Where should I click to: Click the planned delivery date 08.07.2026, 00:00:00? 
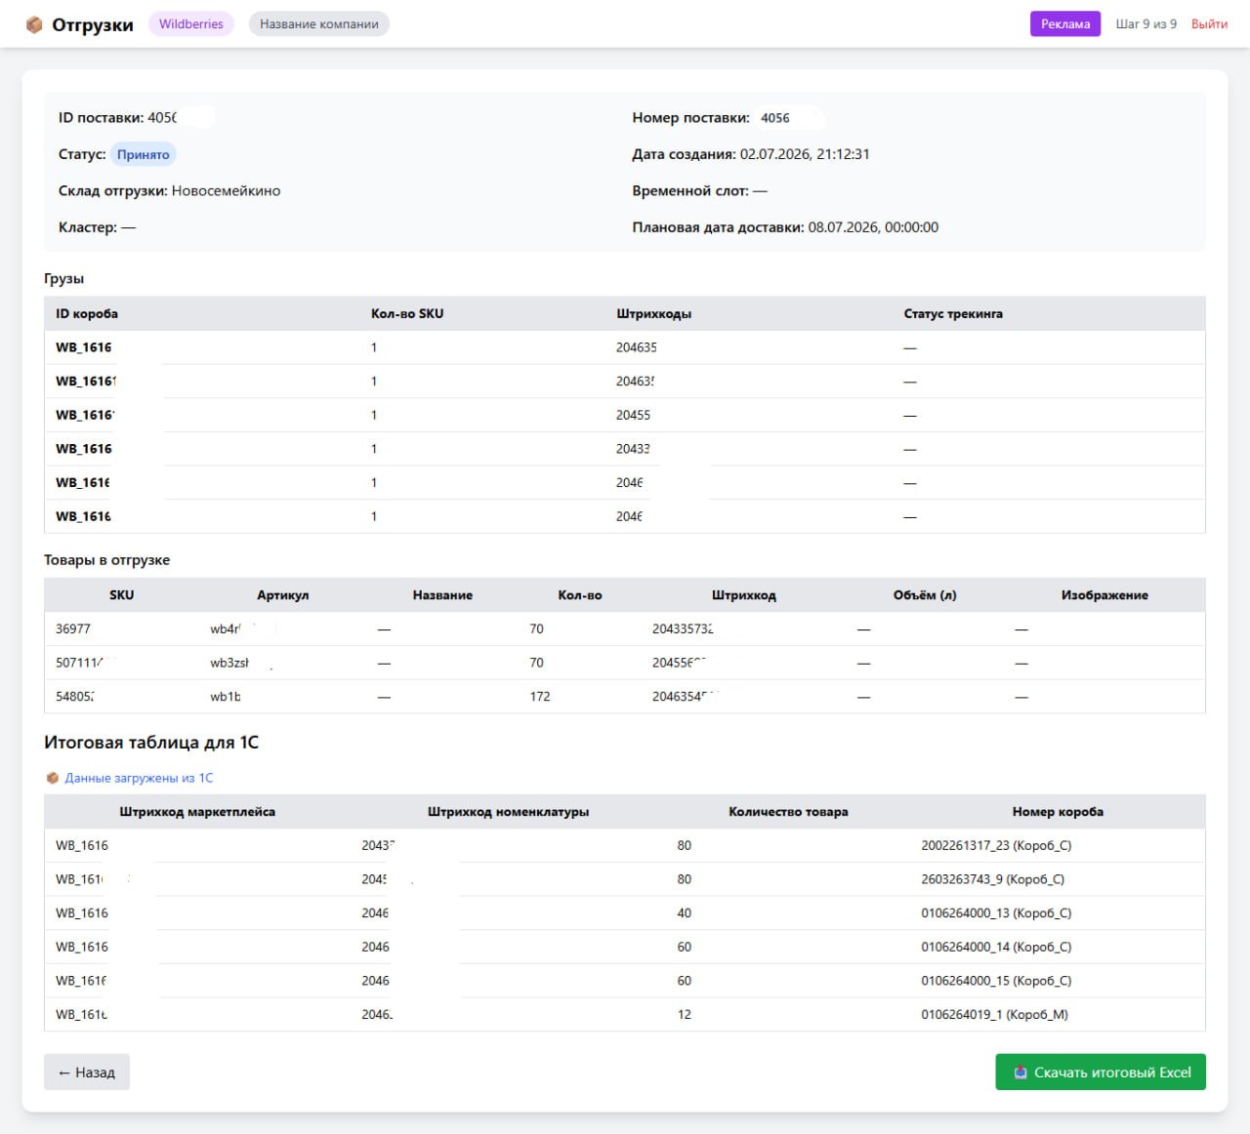(873, 227)
